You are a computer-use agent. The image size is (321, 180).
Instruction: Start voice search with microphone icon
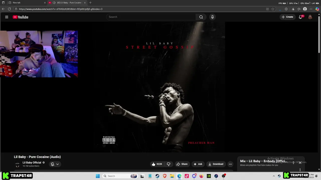pyautogui.click(x=212, y=17)
